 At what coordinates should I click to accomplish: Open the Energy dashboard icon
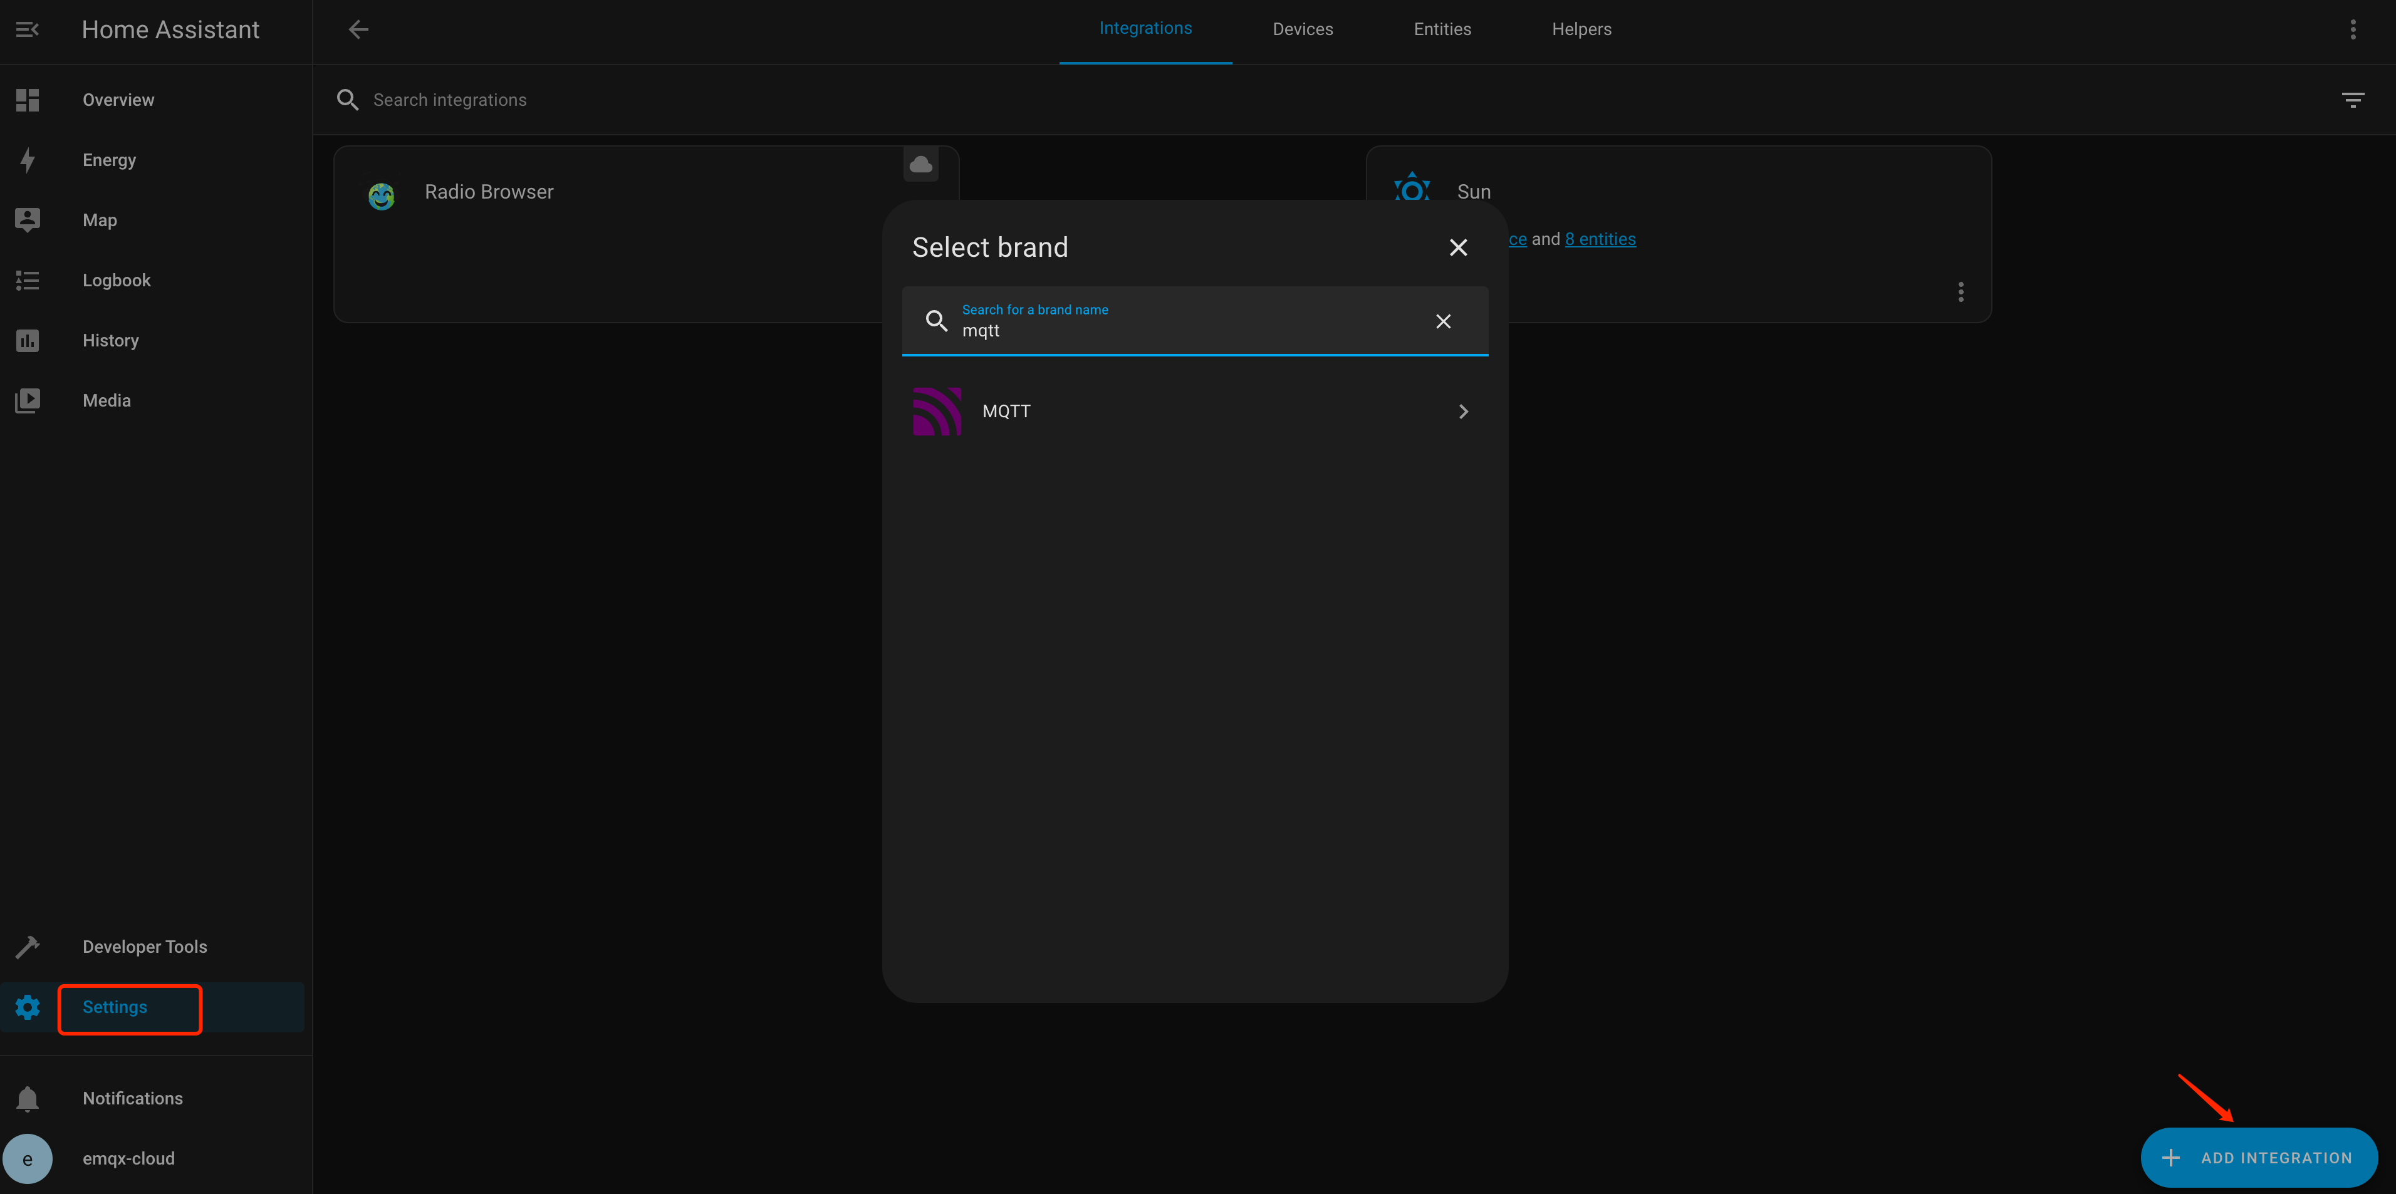pos(28,159)
